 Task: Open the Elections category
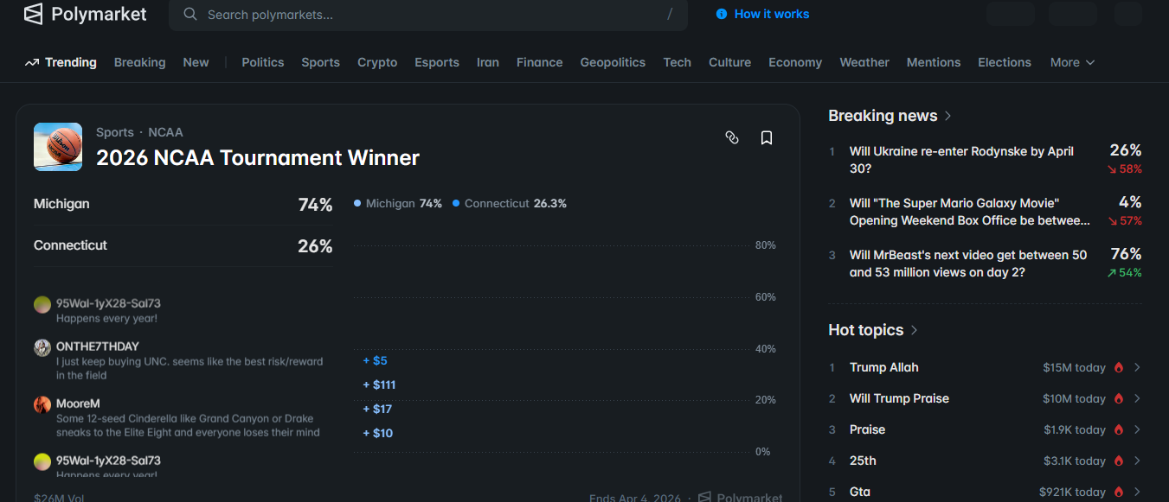click(1005, 62)
